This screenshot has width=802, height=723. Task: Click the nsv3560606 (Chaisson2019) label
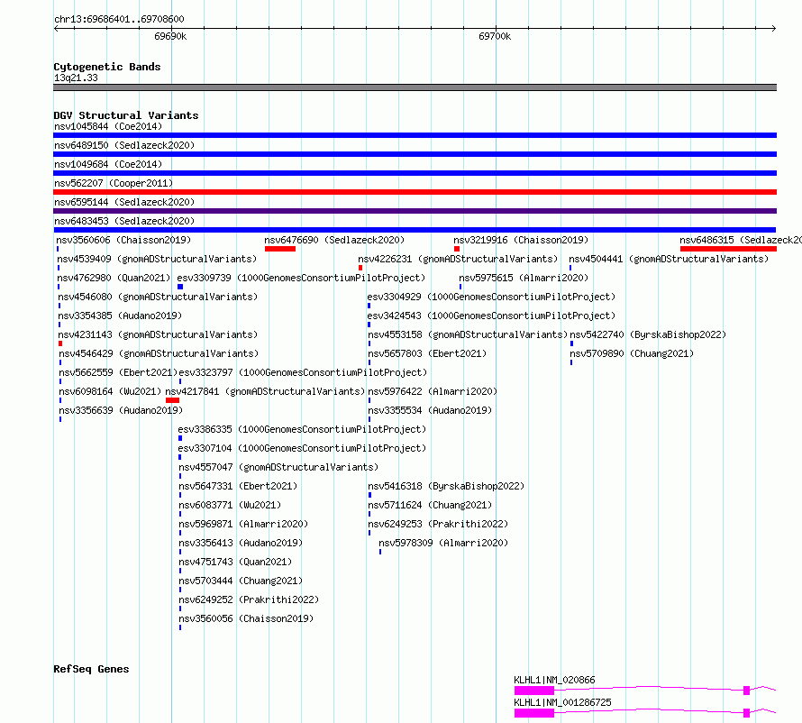pos(123,240)
